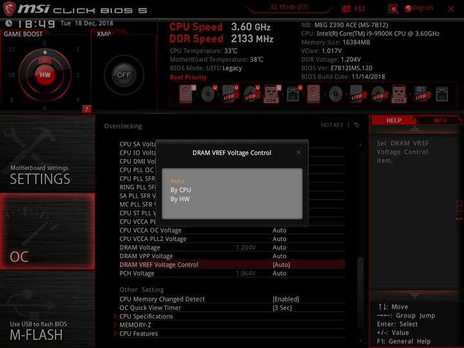
Task: Click the English language label
Action: [x=423, y=8]
